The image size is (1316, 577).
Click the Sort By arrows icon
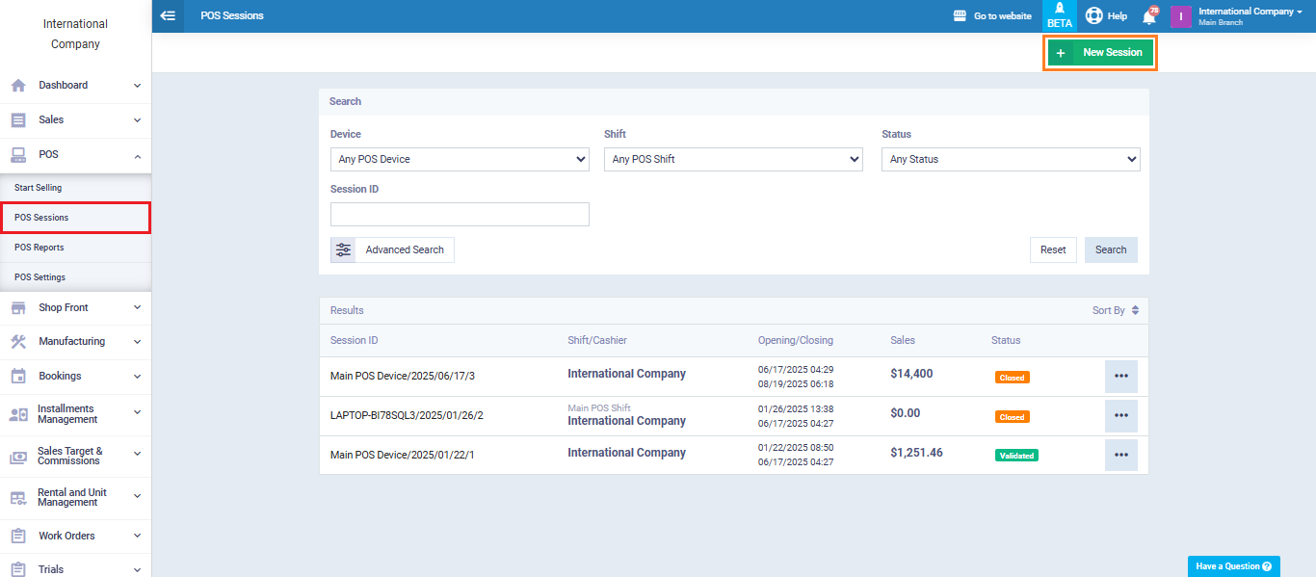(1135, 310)
